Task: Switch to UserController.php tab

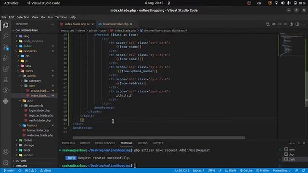Action: (x=115, y=24)
